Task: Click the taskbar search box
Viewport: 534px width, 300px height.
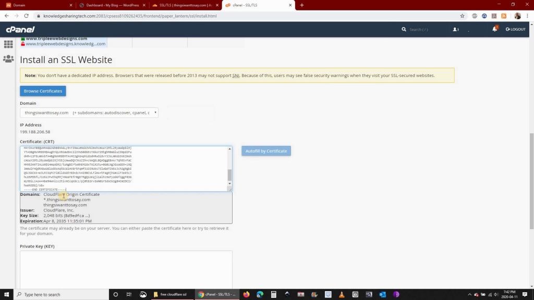Action: 62,295
